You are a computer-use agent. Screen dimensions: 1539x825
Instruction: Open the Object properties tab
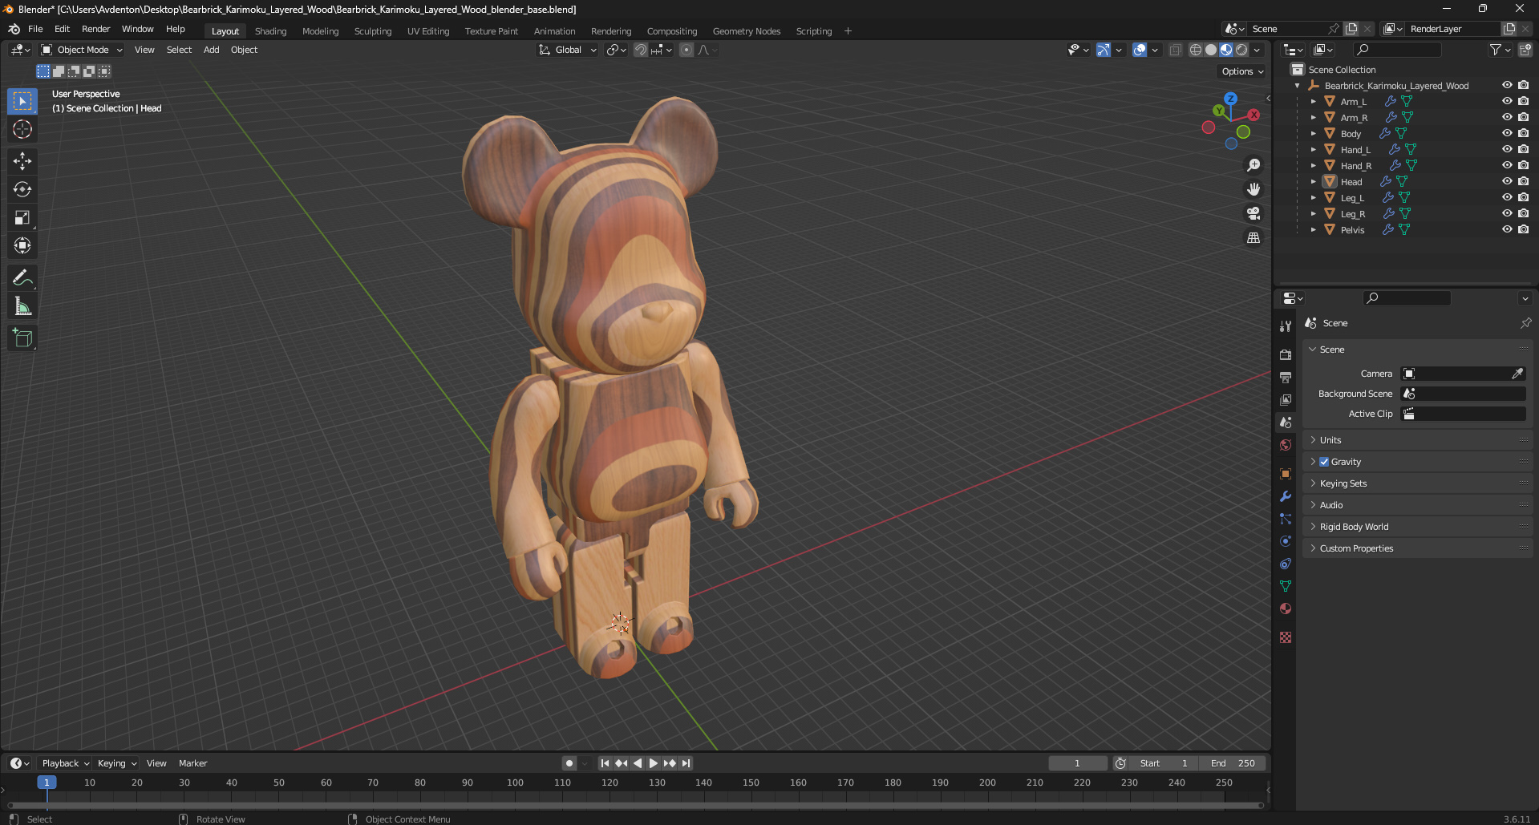(x=1286, y=474)
